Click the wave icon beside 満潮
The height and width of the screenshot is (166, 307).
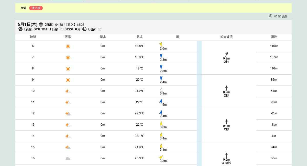[20, 29]
